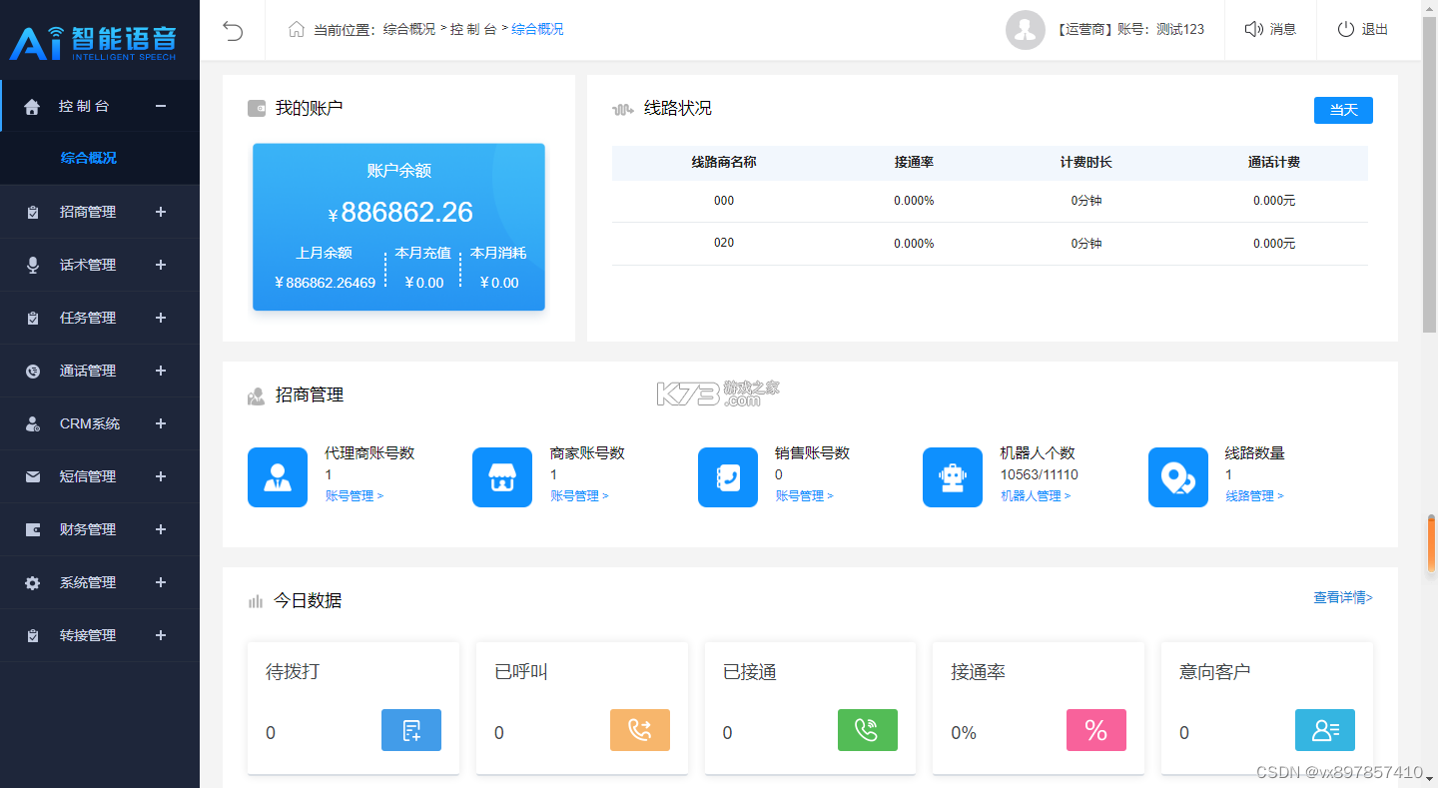Click 综合概况 in breadcrumb path
The width and height of the screenshot is (1438, 788).
pyautogui.click(x=537, y=29)
